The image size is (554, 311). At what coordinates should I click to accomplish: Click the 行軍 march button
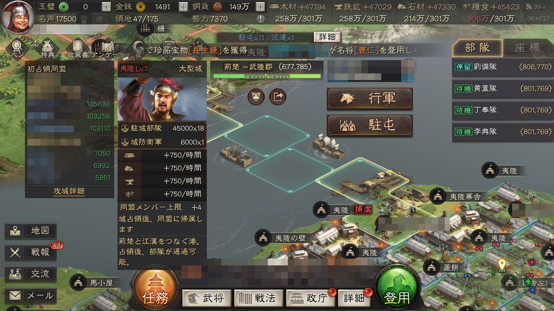(x=370, y=98)
